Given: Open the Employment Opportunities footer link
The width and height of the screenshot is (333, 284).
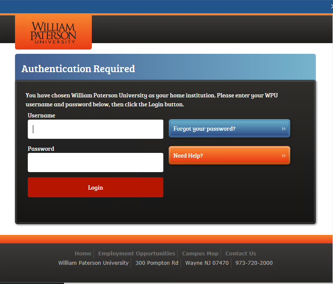Looking at the screenshot, I should pos(137,253).
